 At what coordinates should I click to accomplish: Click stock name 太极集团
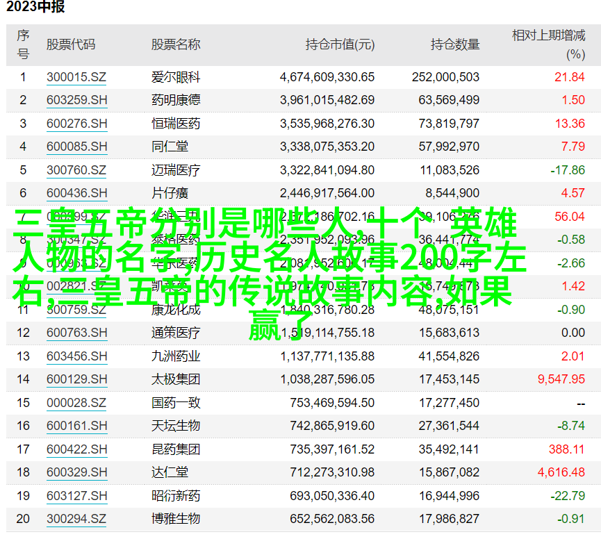[176, 380]
